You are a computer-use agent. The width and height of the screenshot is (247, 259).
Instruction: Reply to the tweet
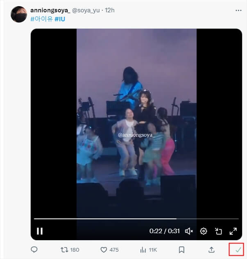pyautogui.click(x=34, y=250)
